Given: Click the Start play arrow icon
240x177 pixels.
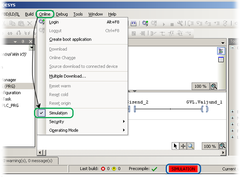Looking at the screenshot, I should pos(164,24).
